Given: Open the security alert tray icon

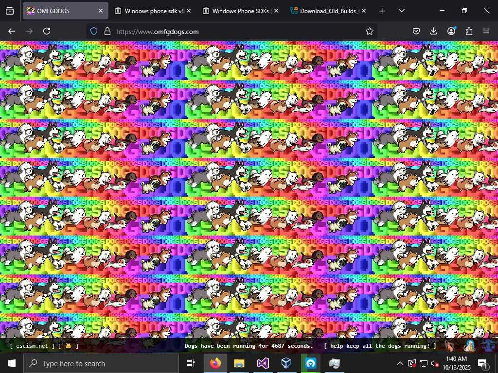Looking at the screenshot, I should click(x=411, y=363).
